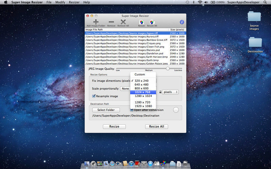Open the Modify menu
The image size is (271, 169).
click(x=60, y=2)
